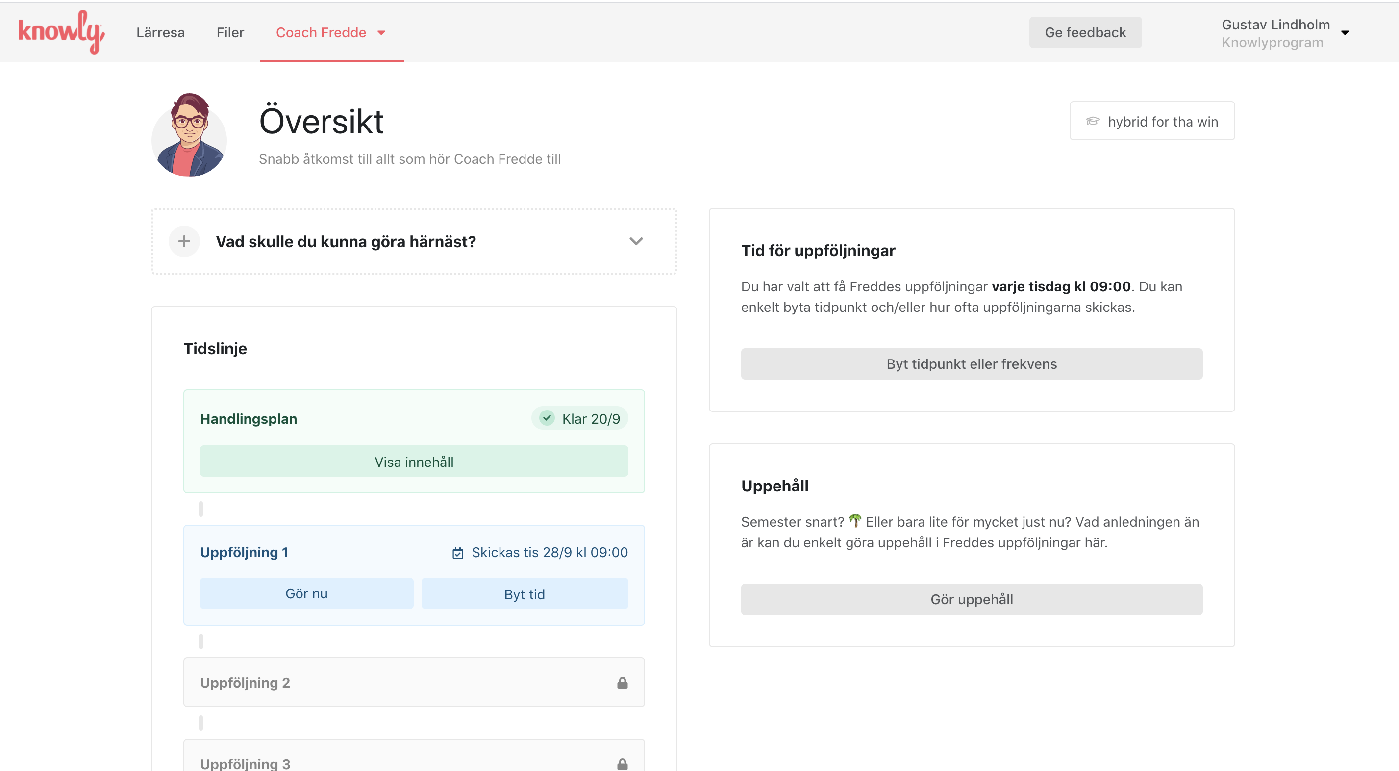Open the Filer tab

pyautogui.click(x=230, y=32)
